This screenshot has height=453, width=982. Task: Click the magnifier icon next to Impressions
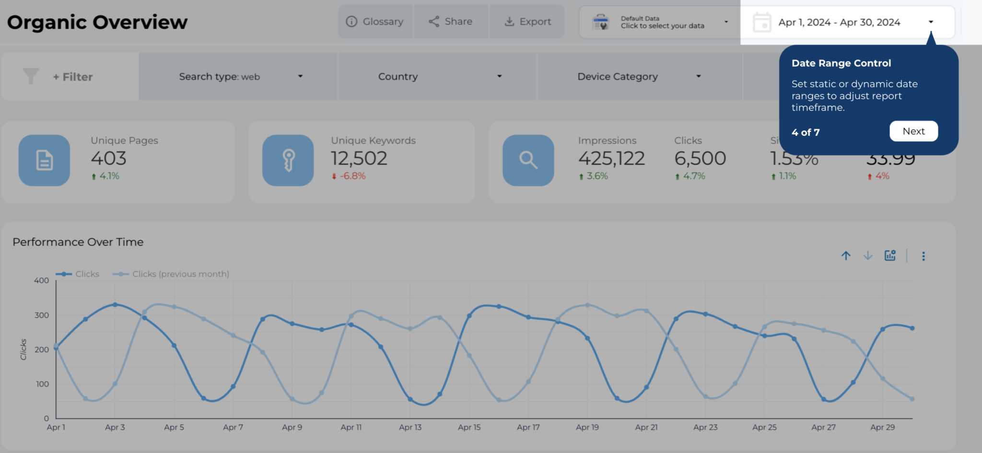[x=528, y=160]
